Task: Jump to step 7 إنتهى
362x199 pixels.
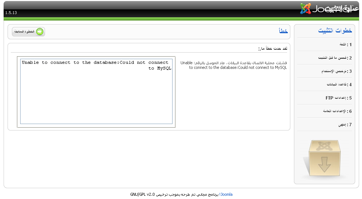Action: click(344, 124)
